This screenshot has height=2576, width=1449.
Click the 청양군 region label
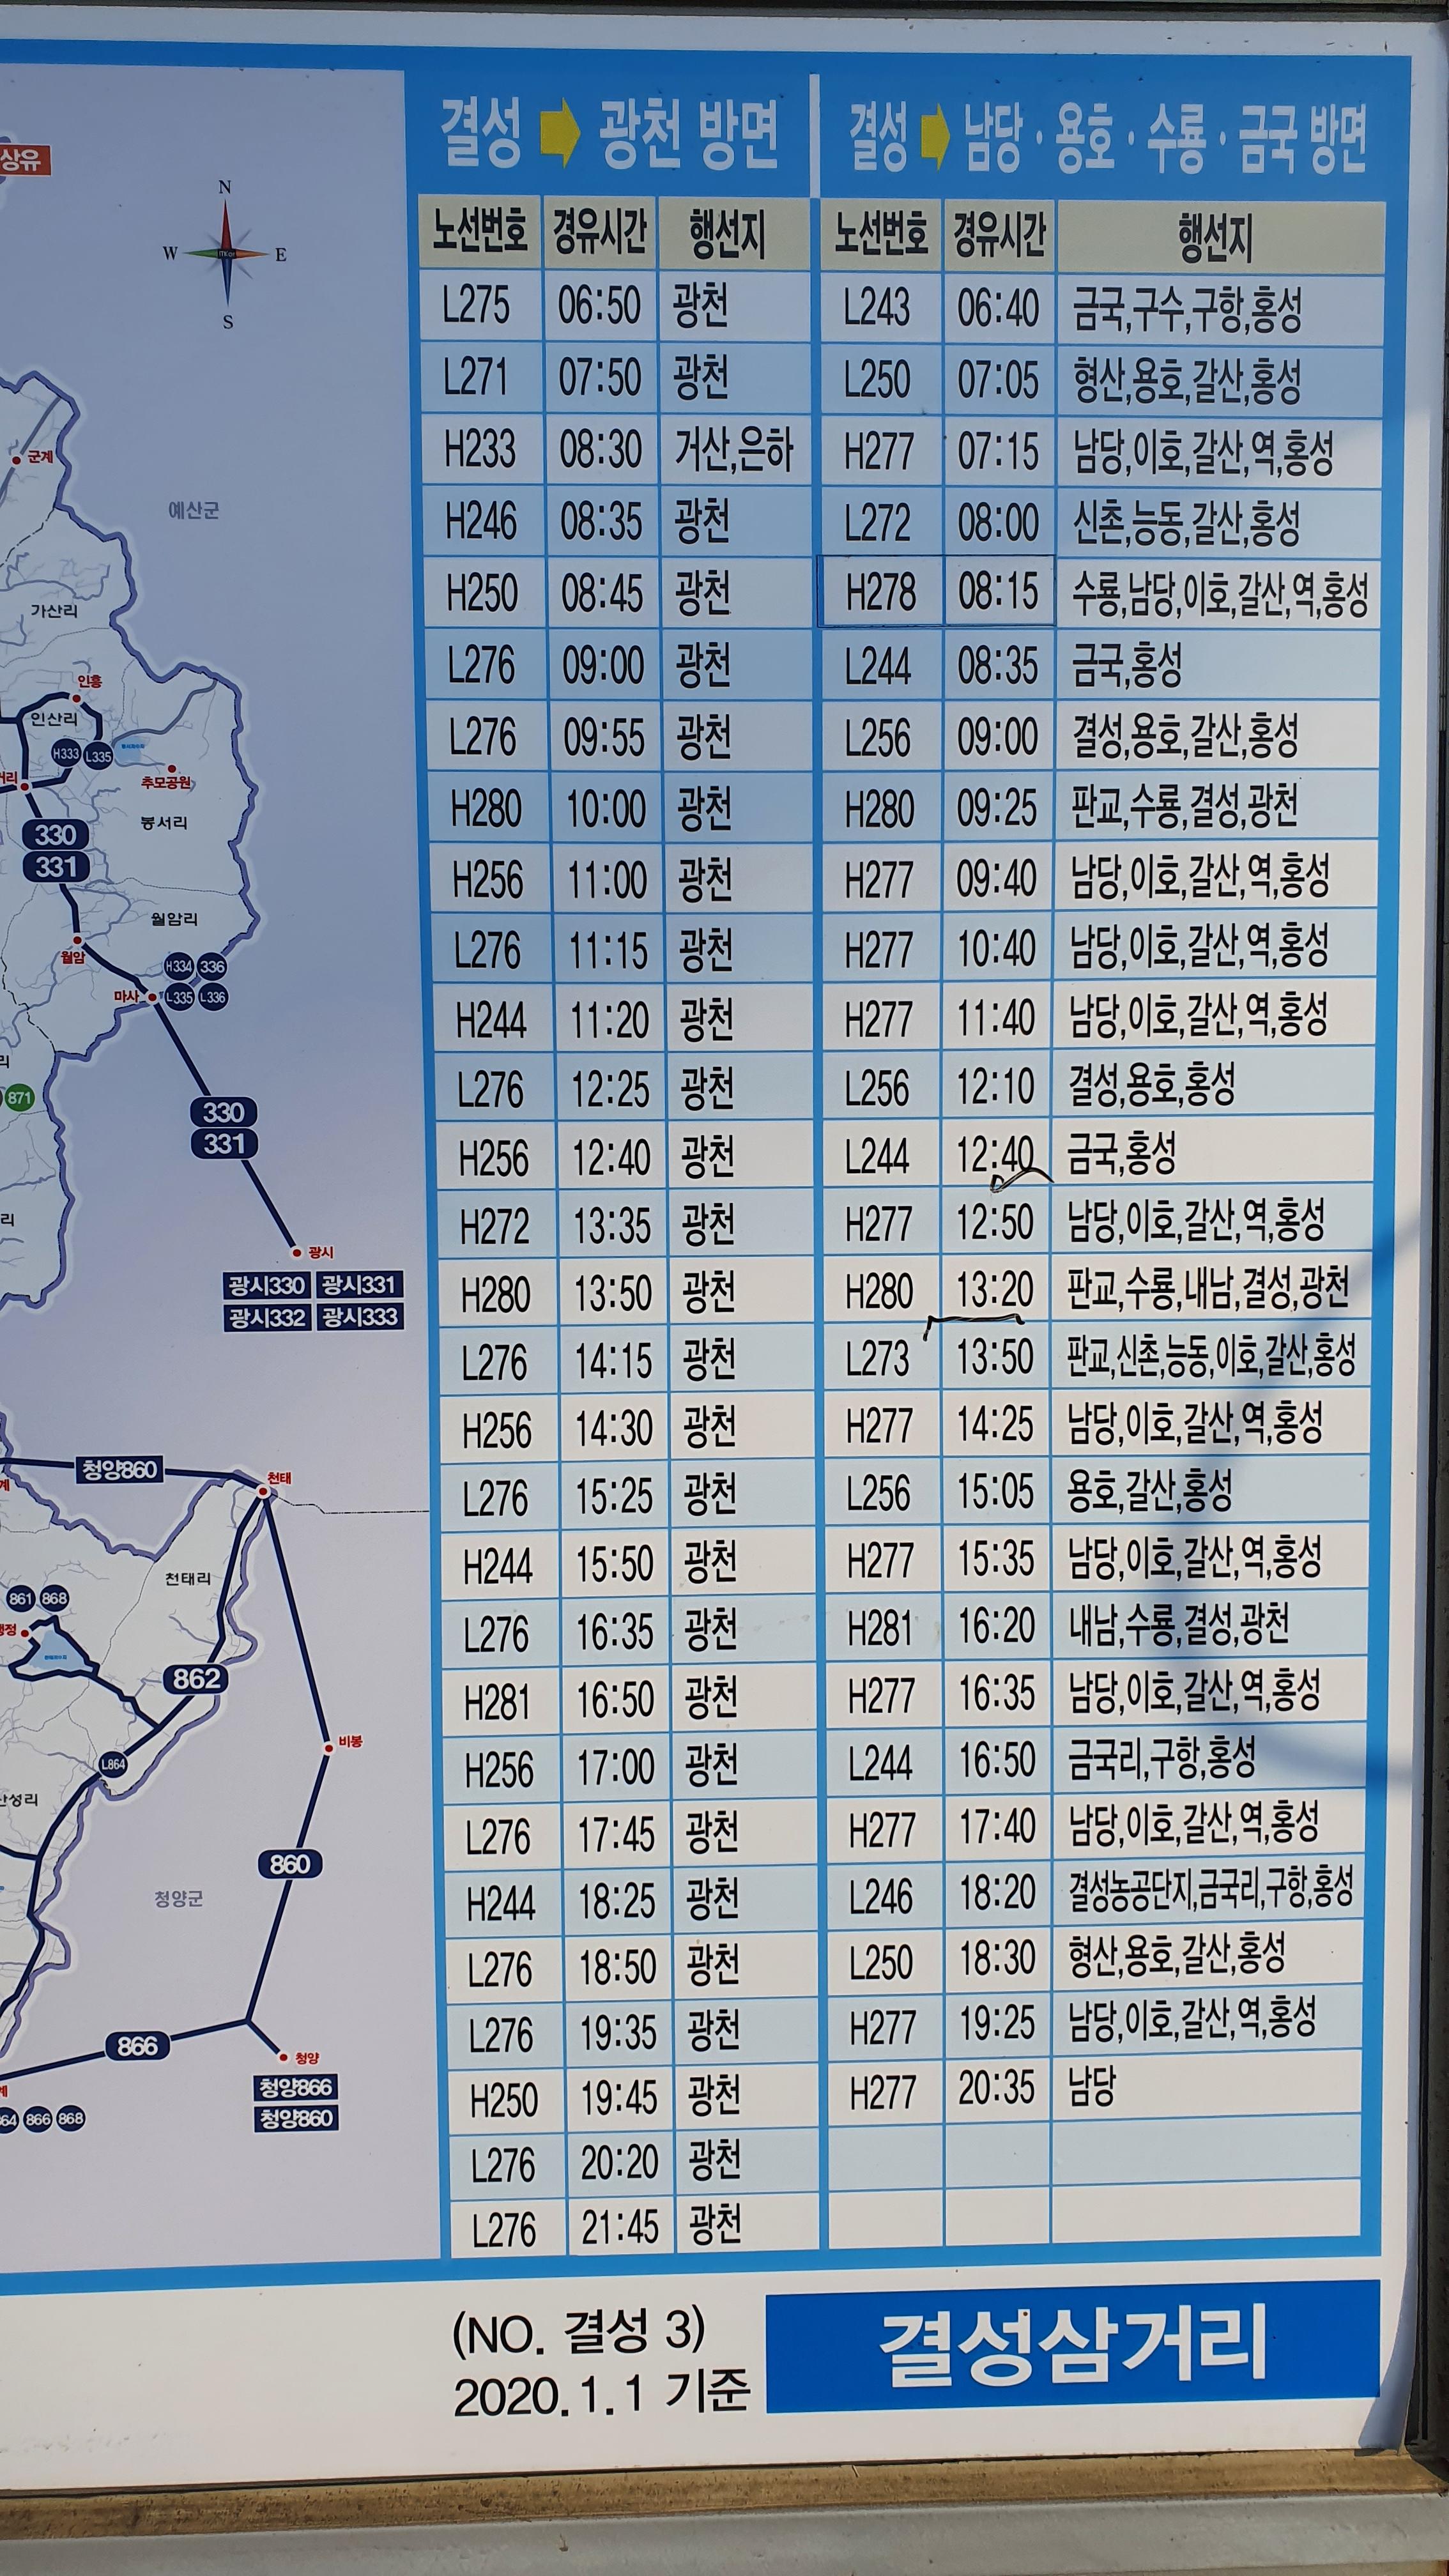tap(178, 1898)
